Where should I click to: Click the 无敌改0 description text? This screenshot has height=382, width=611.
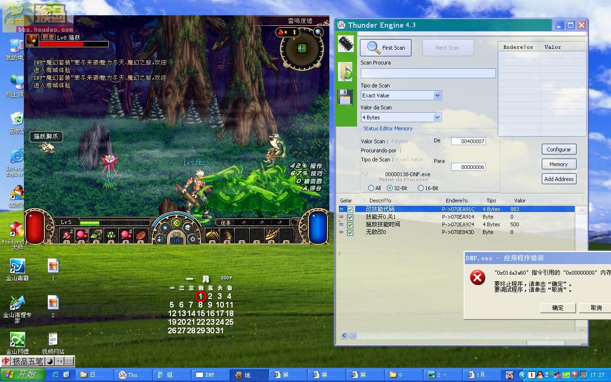[x=376, y=232]
